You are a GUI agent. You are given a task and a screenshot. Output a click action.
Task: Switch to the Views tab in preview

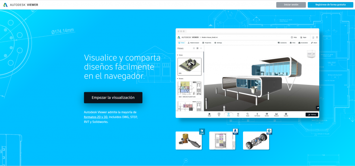click(x=182, y=43)
